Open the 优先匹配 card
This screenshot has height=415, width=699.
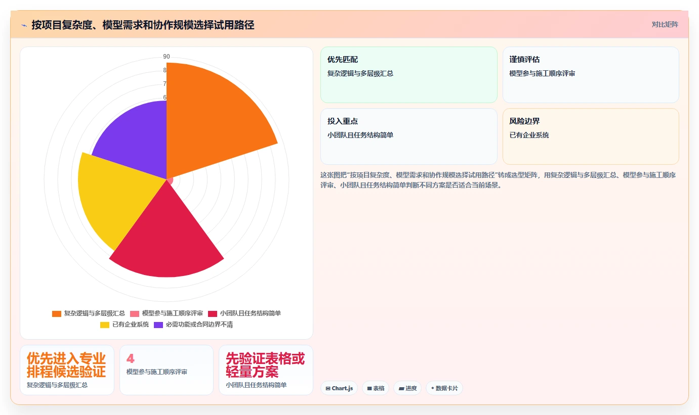tap(409, 75)
